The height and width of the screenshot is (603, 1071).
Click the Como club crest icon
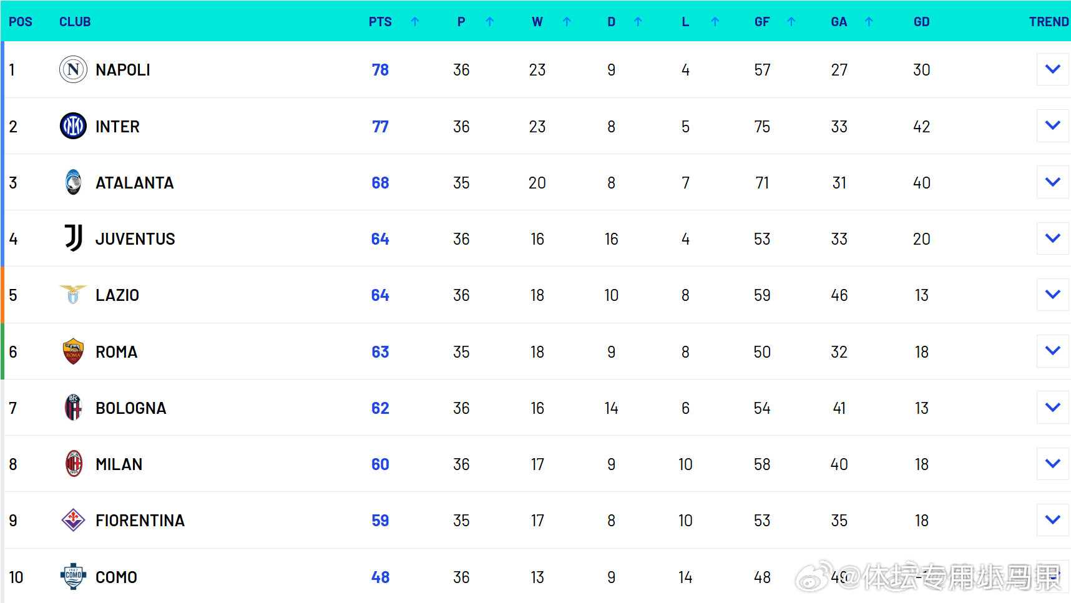tap(73, 577)
